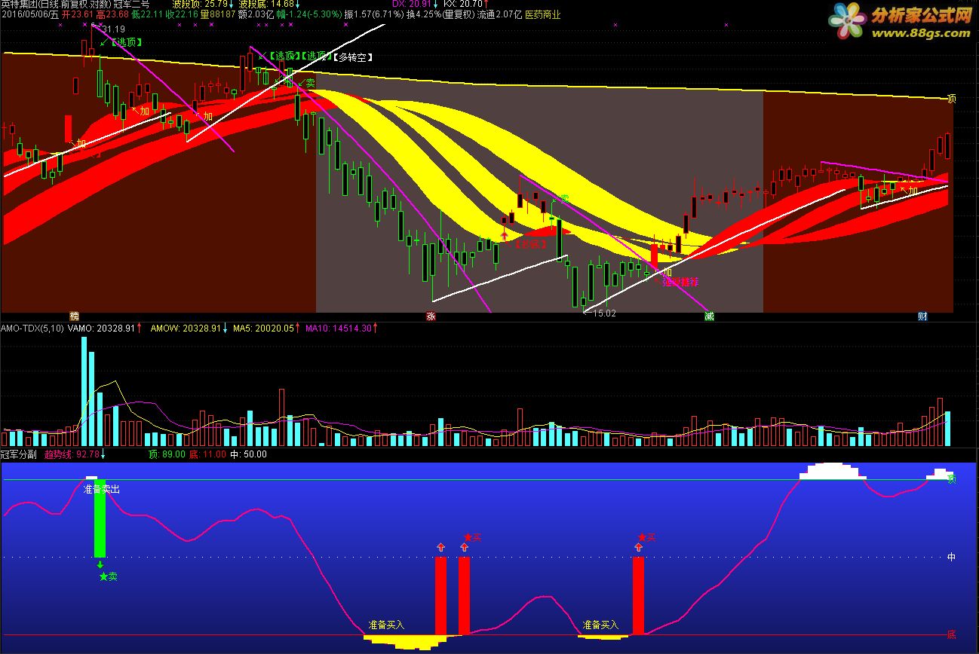Click the MA5: 20020.05 value

(x=263, y=329)
